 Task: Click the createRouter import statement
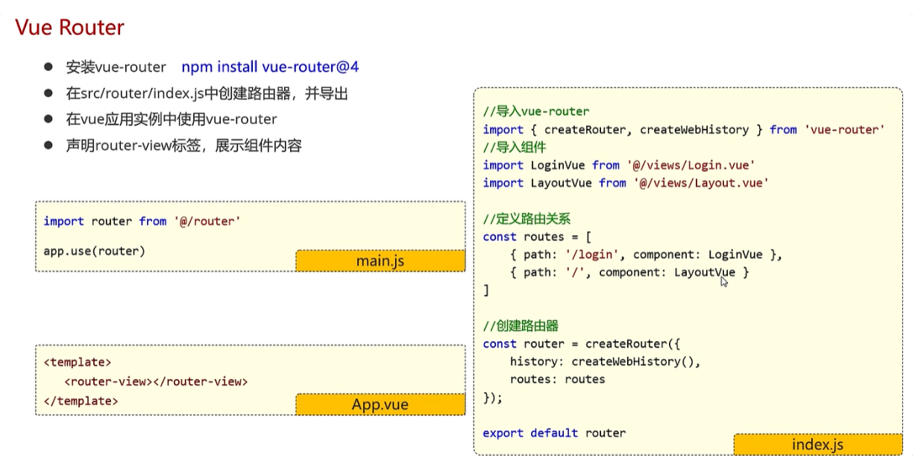(683, 130)
